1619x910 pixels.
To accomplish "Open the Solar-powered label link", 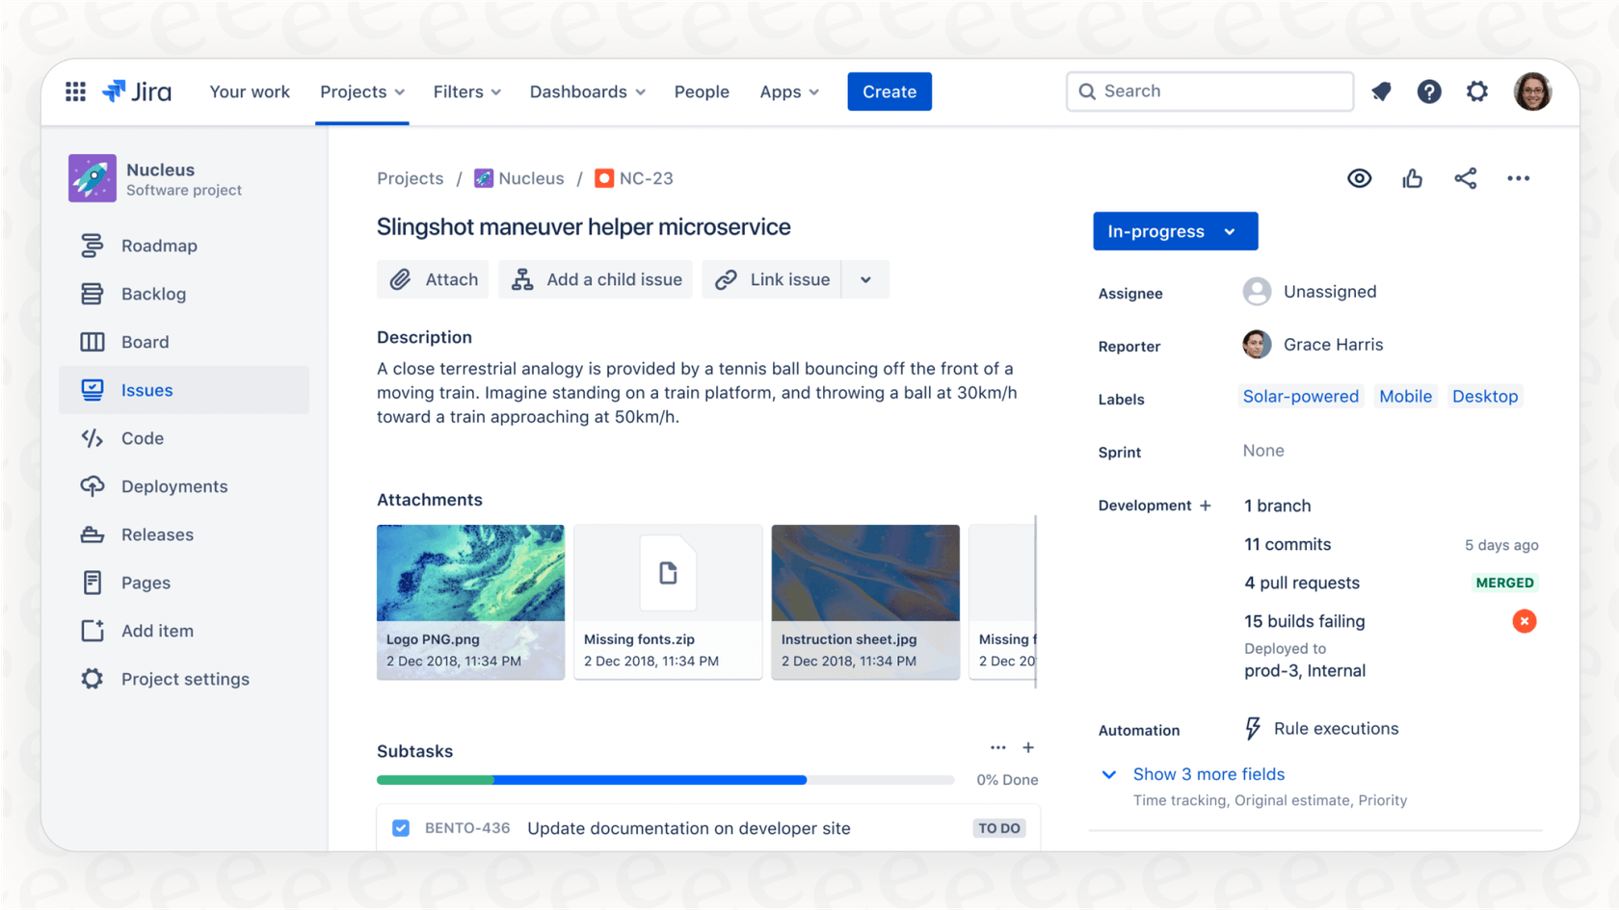I will pos(1300,396).
